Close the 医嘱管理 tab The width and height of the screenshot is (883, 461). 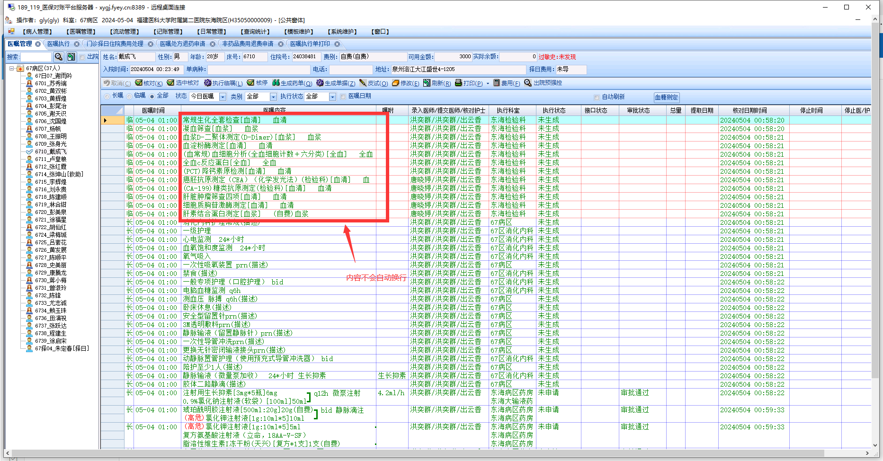pyautogui.click(x=37, y=44)
